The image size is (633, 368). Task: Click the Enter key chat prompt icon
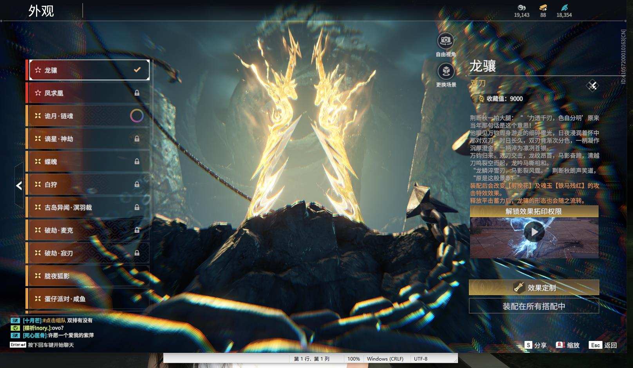18,345
